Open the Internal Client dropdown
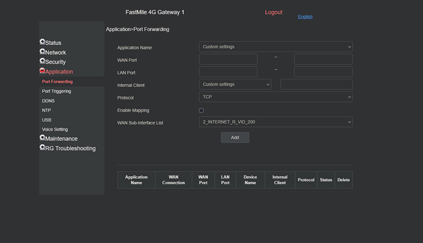Image resolution: width=423 pixels, height=243 pixels. (235, 85)
